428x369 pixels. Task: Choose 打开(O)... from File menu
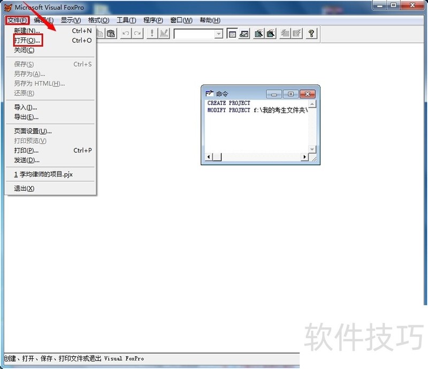(x=50, y=41)
